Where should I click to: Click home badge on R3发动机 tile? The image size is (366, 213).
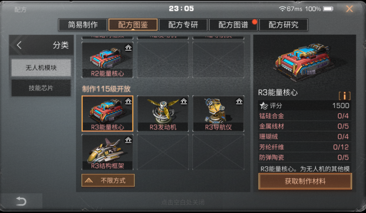pyautogui.click(x=184, y=101)
